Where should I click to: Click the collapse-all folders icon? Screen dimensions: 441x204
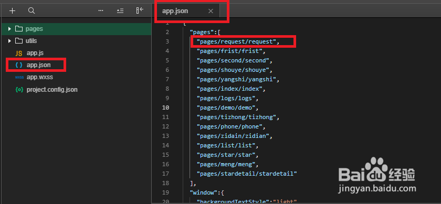click(120, 11)
